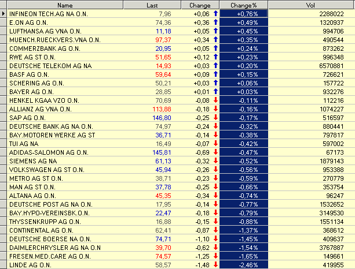The width and height of the screenshot is (355, 269).
Task: Click the row selector beside LINDE AG O.N.
Action: coord(3,265)
